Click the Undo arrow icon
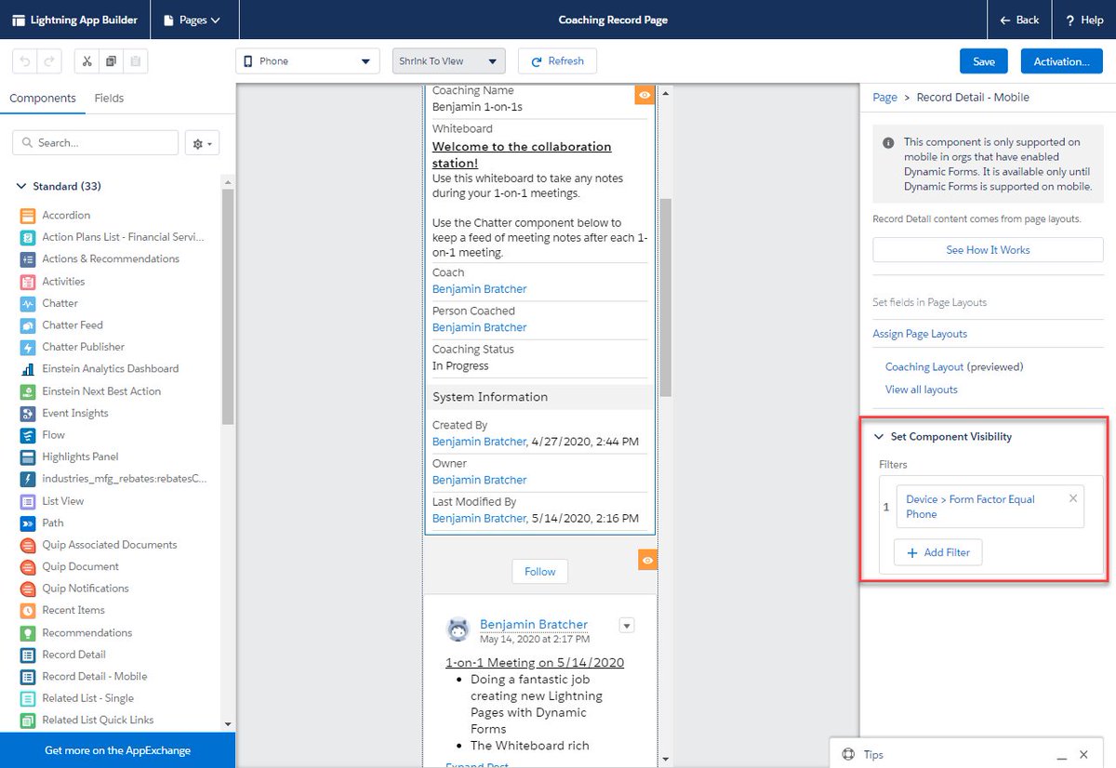The height and width of the screenshot is (768, 1116). (25, 61)
